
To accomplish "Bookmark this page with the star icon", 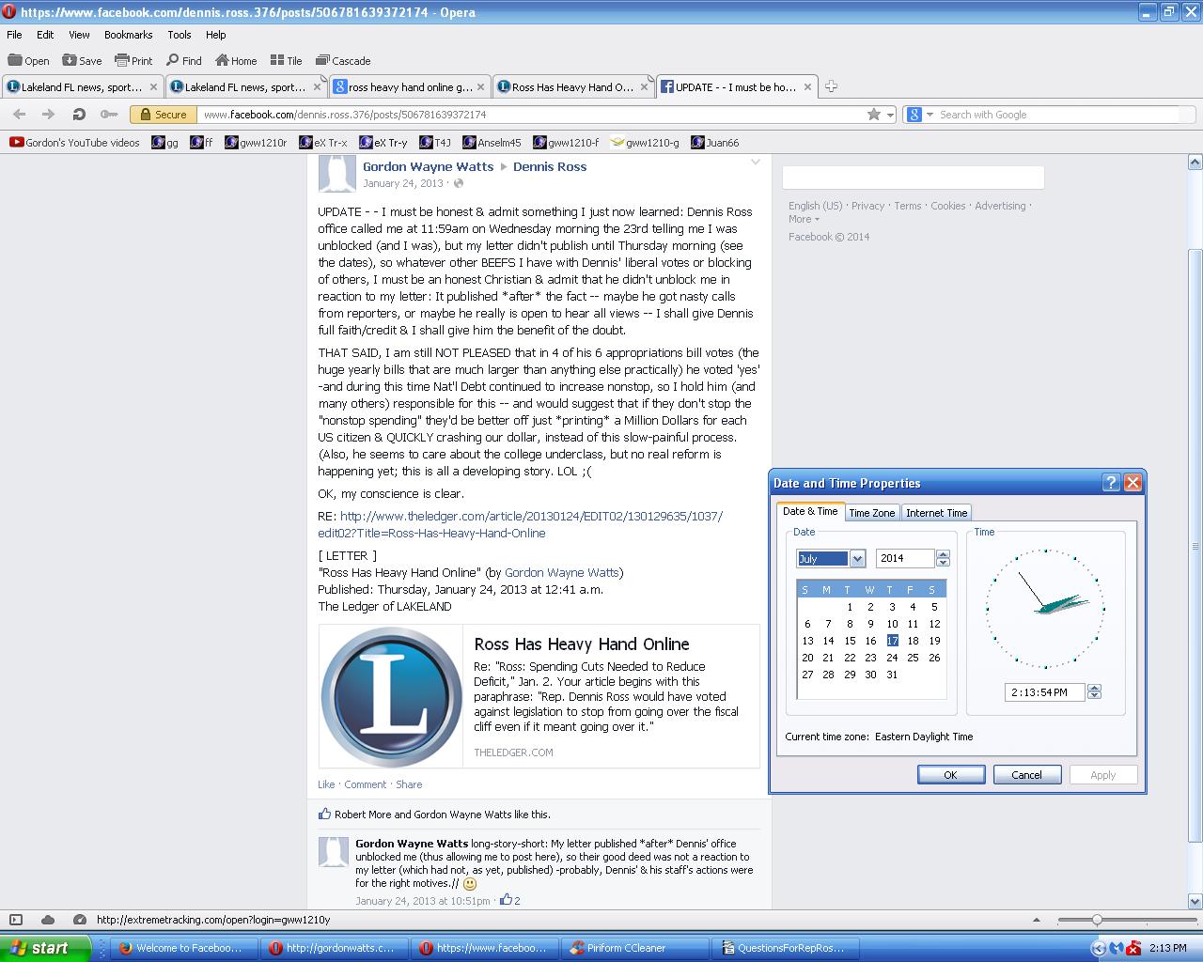I will click(874, 114).
